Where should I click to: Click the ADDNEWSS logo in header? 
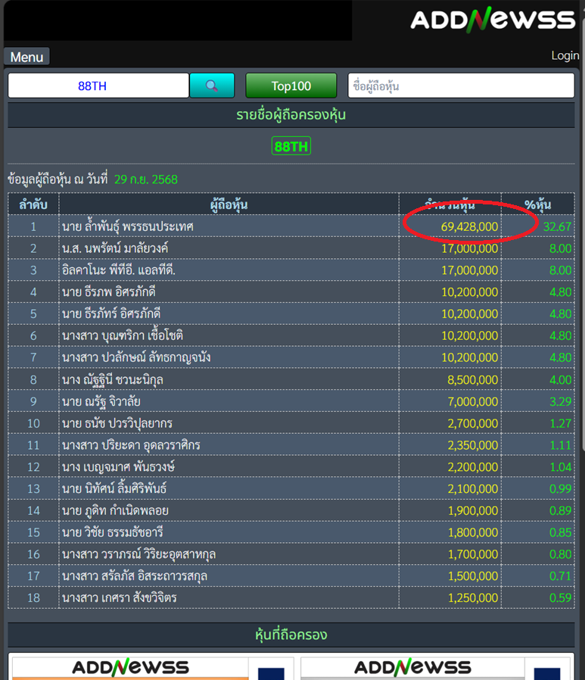[x=493, y=20]
